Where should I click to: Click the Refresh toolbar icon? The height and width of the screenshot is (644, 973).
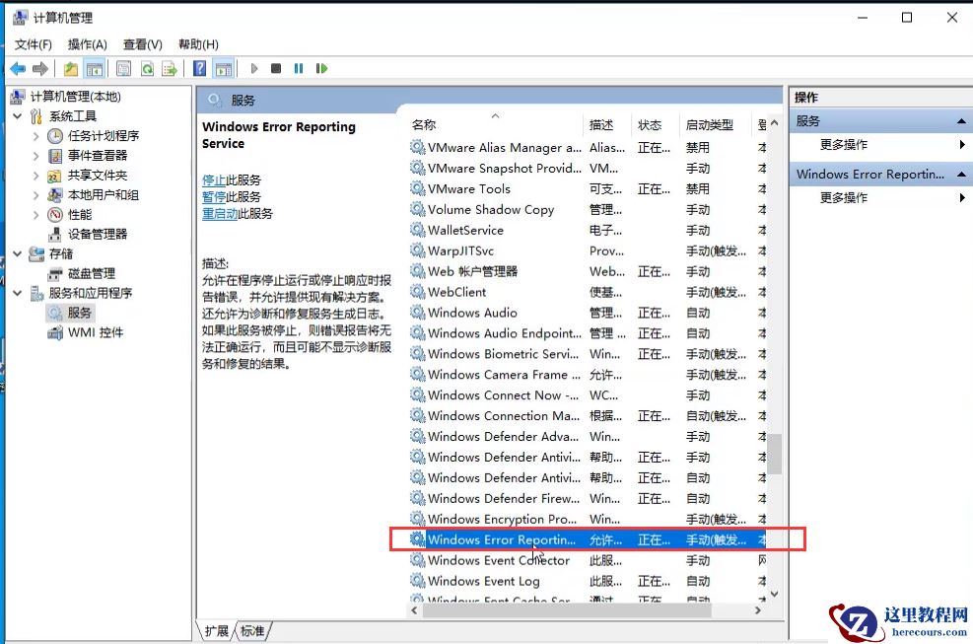[147, 68]
